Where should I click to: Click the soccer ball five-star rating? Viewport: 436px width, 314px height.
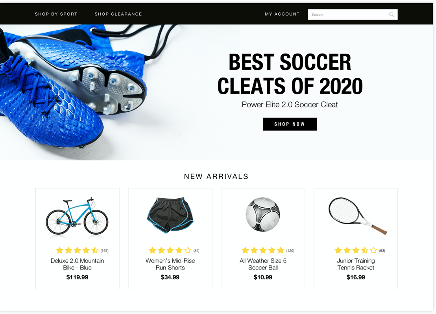coord(263,250)
